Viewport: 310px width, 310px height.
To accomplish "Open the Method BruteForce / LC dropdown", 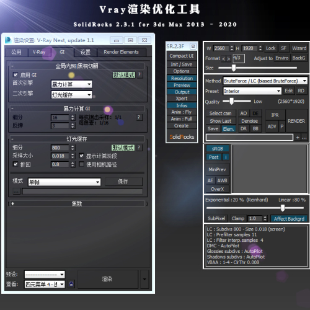I will 265,81.
